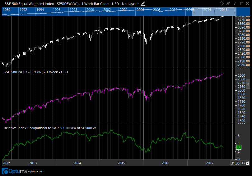The height and width of the screenshot is (176, 252).
Task: Click the 1390 label on the SPX scale
Action: 241,121
